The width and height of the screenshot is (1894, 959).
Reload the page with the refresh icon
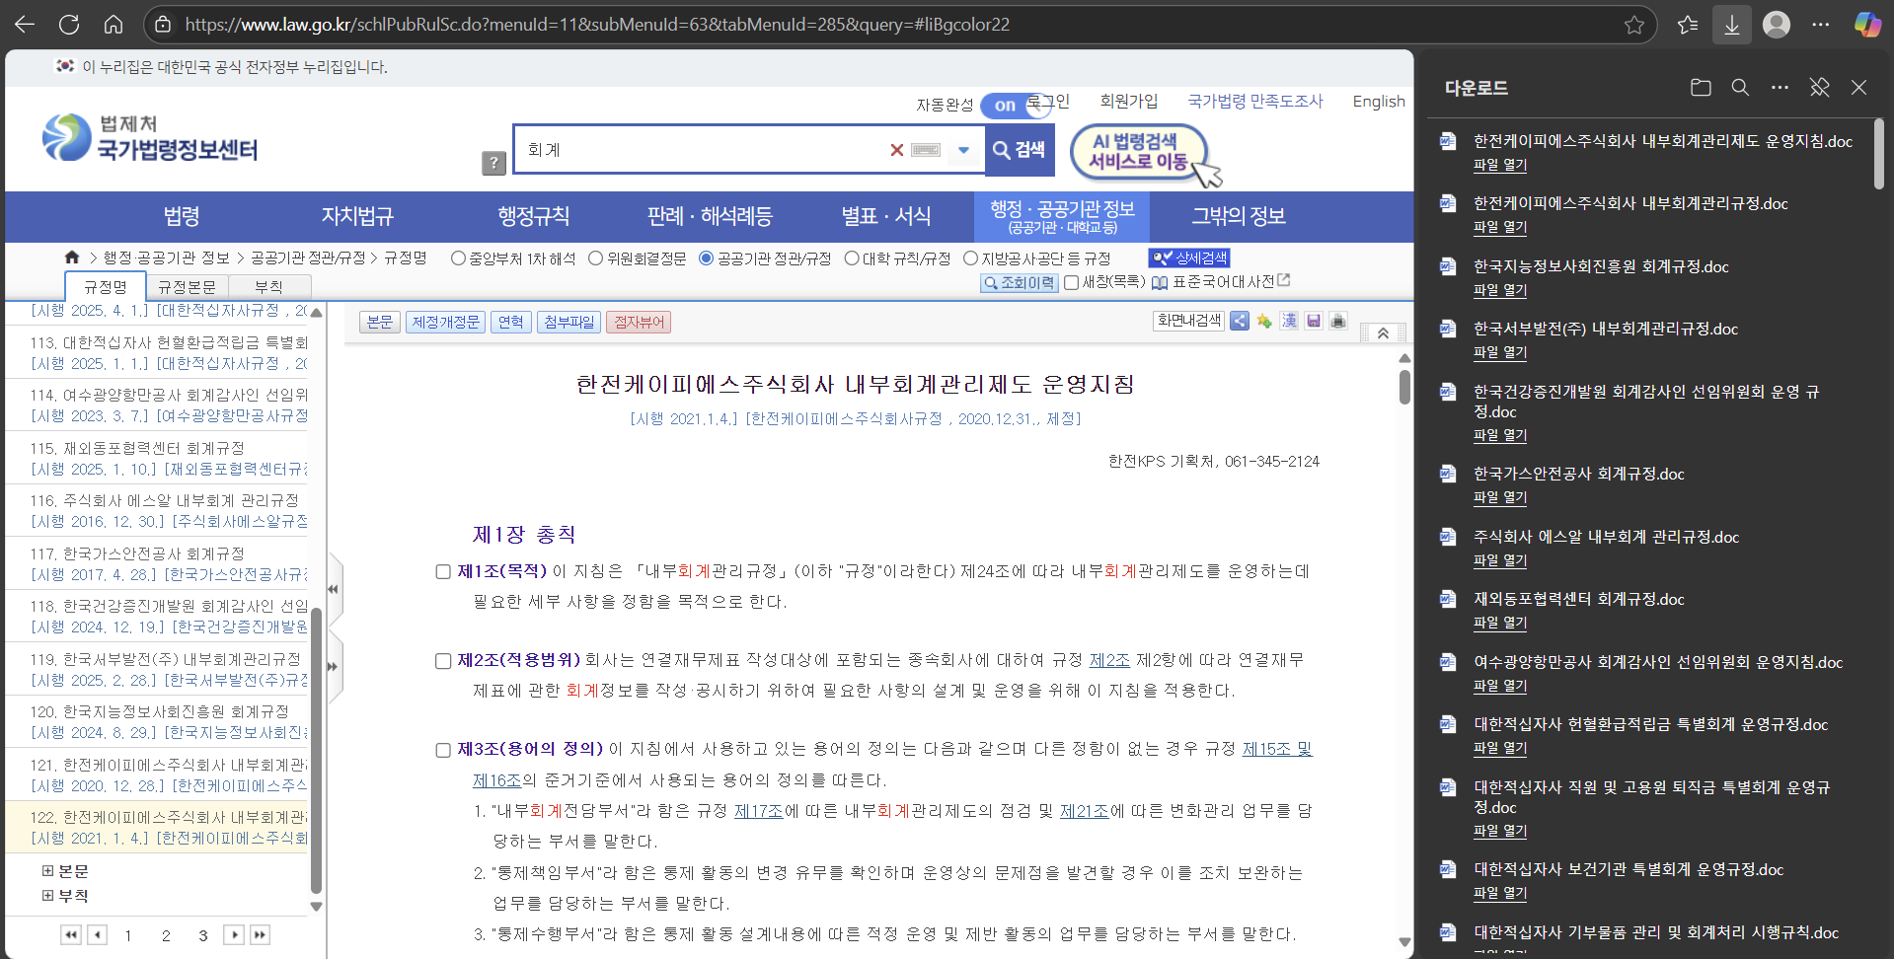[69, 25]
